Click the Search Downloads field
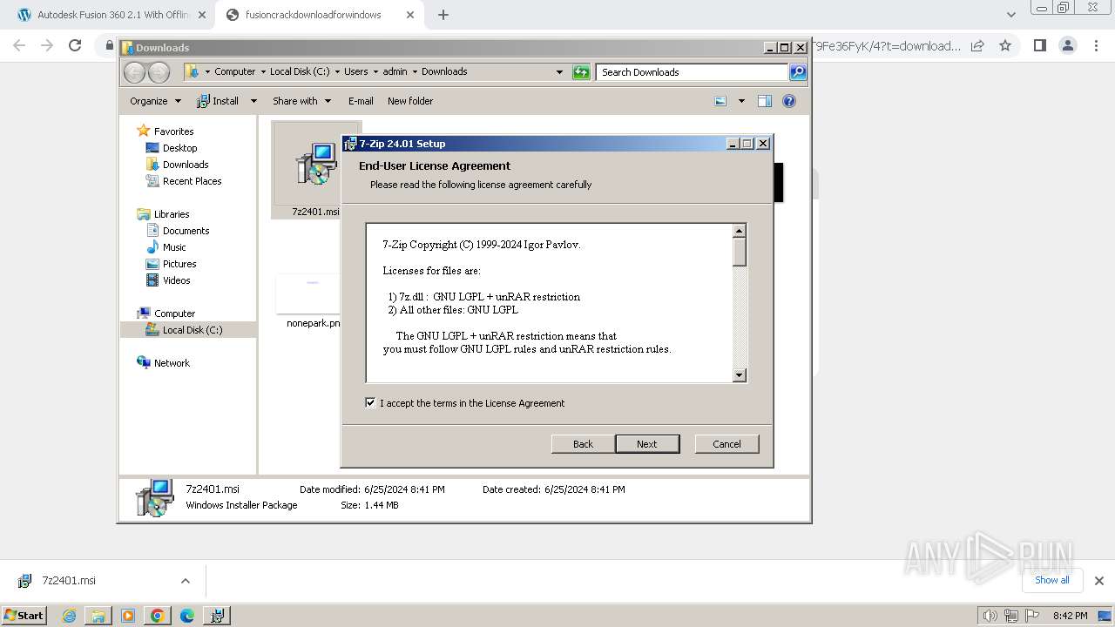1115x627 pixels. 693,72
